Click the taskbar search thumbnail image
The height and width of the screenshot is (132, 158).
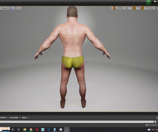tap(5, 130)
